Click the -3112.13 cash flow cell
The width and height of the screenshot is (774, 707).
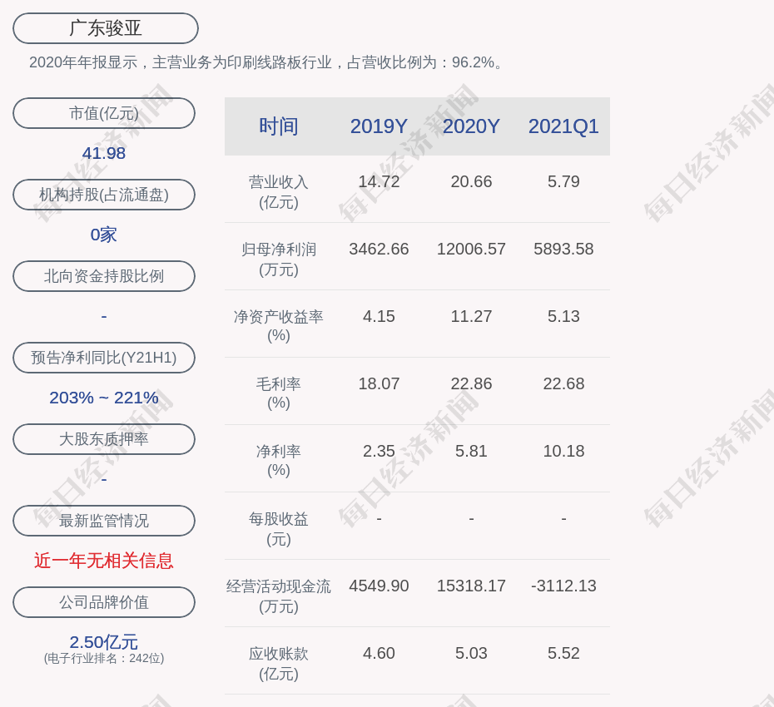(563, 586)
